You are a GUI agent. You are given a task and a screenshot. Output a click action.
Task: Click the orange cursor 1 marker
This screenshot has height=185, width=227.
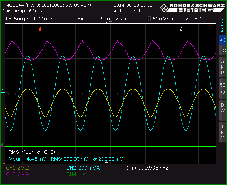[40, 29]
